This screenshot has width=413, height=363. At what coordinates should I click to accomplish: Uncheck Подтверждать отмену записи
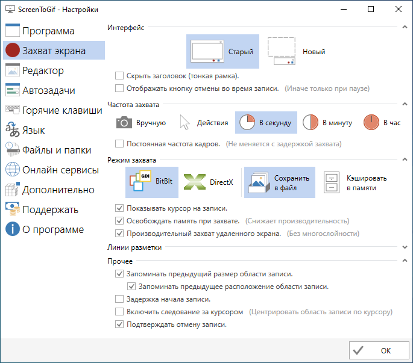119,324
